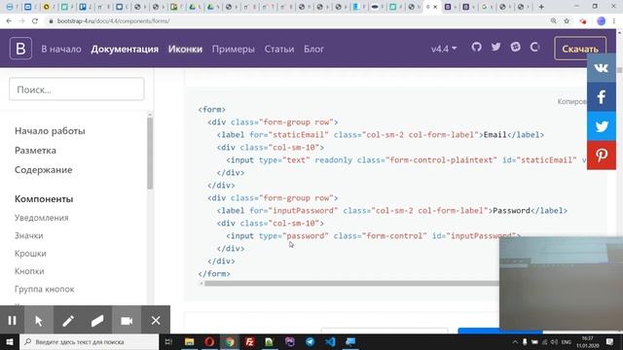Viewport: 623px width, 350px height.
Task: Copy code with Копировать button
Action: tap(572, 101)
